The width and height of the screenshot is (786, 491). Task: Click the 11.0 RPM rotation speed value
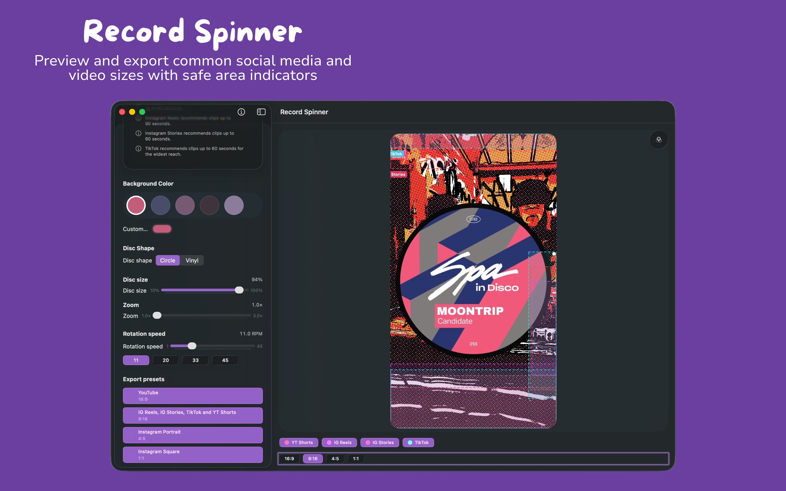coord(251,334)
